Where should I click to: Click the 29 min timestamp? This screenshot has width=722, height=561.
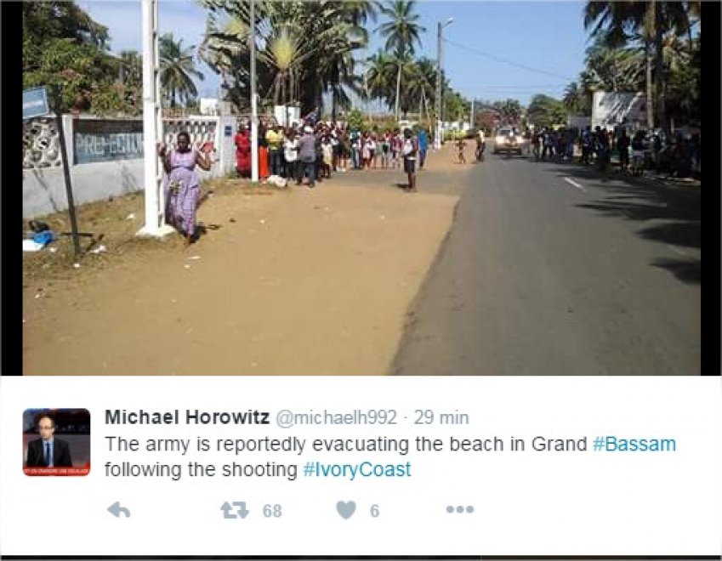(441, 417)
